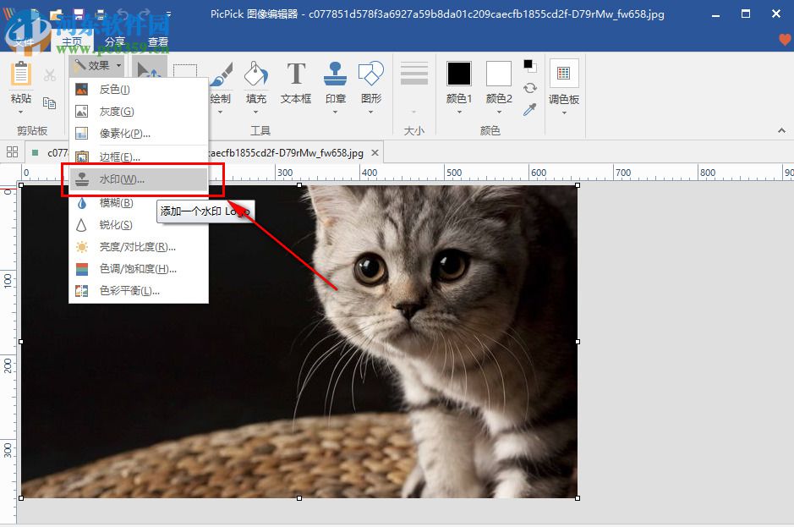Expand the 粘贴 paste dropdown arrow

[x=21, y=112]
